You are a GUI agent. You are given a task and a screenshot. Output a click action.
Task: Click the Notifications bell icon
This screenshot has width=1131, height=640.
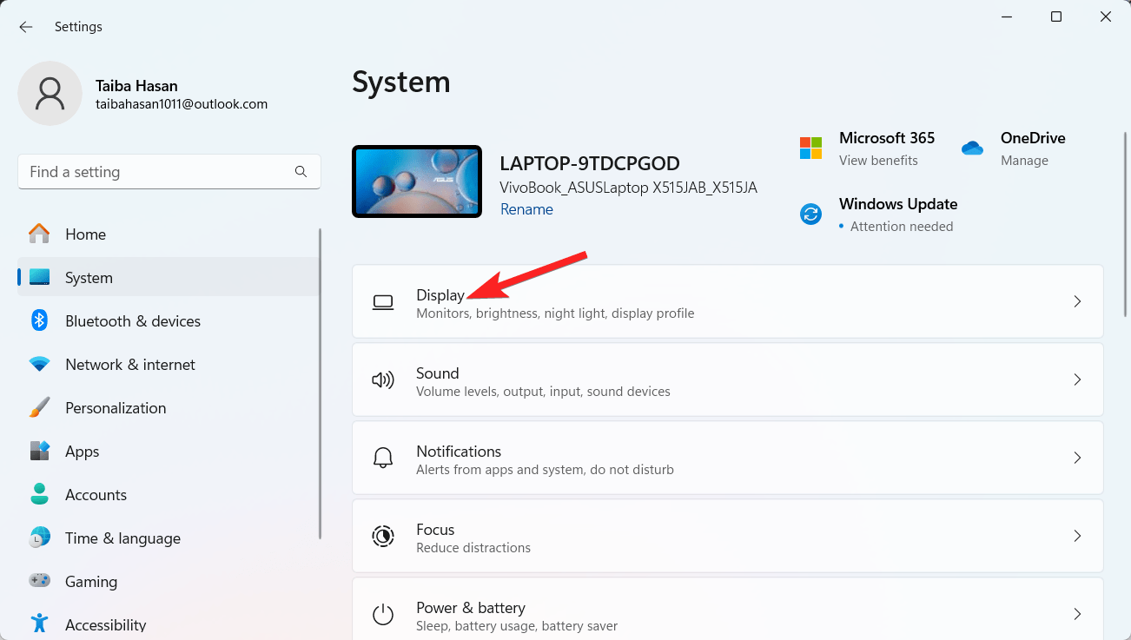point(383,458)
